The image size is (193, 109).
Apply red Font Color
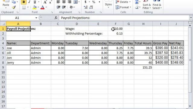click(43, 7)
